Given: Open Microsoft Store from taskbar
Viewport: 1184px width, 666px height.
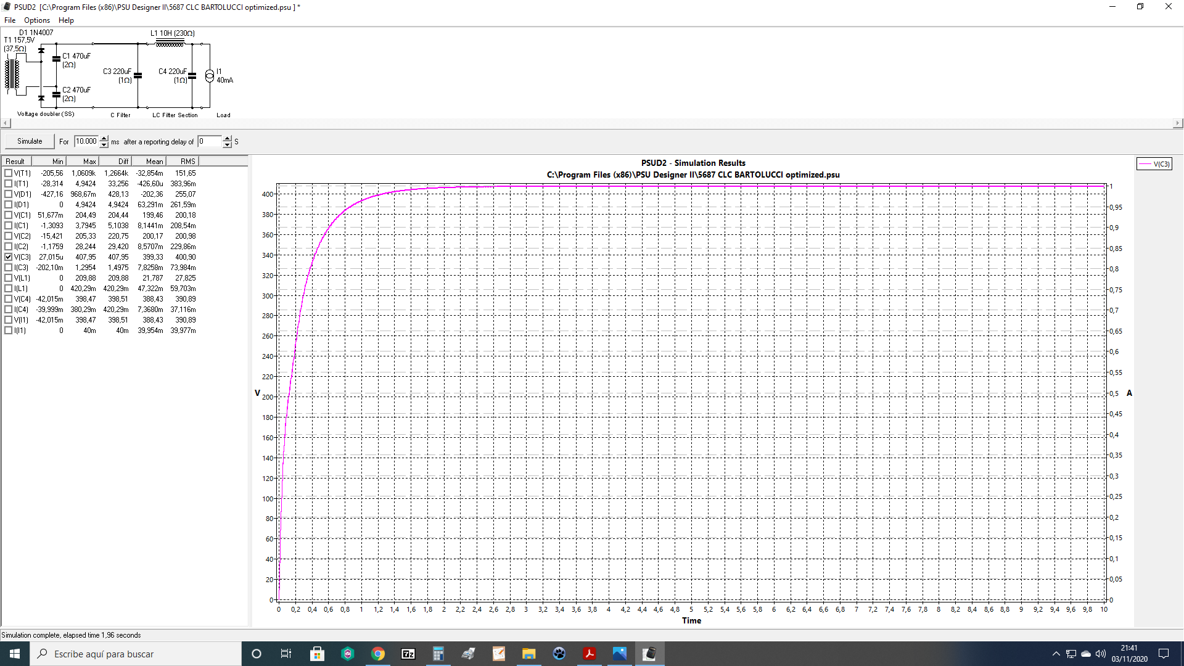Looking at the screenshot, I should point(317,654).
